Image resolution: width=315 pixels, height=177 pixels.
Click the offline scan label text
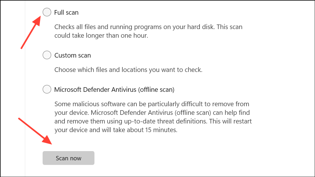click(114, 89)
